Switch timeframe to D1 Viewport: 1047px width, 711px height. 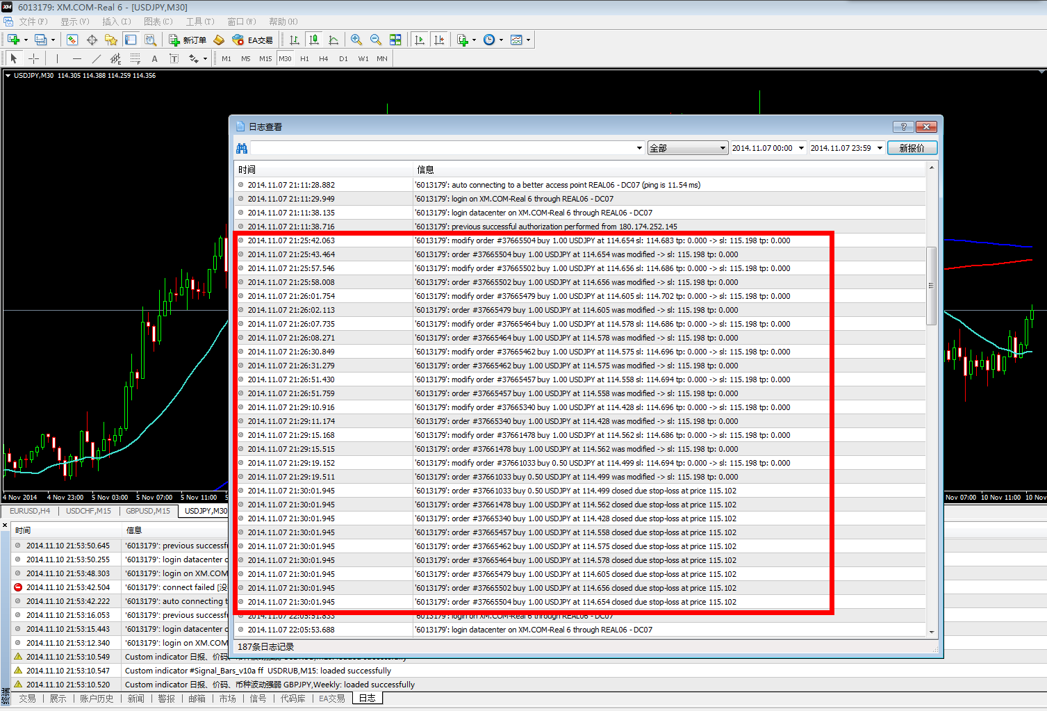click(343, 58)
